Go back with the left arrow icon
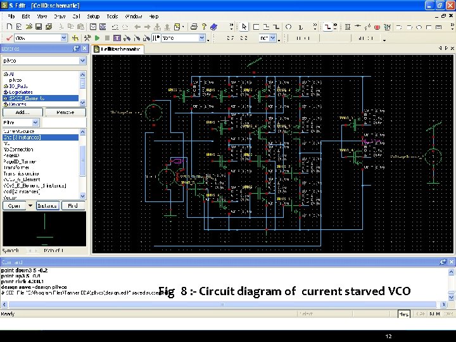This screenshot has height=342, width=456. [137, 27]
